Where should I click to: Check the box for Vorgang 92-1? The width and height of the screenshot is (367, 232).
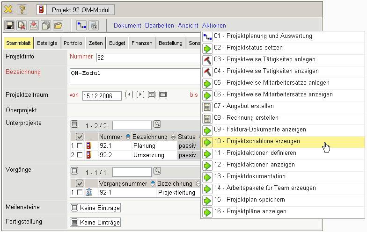(x=80, y=192)
